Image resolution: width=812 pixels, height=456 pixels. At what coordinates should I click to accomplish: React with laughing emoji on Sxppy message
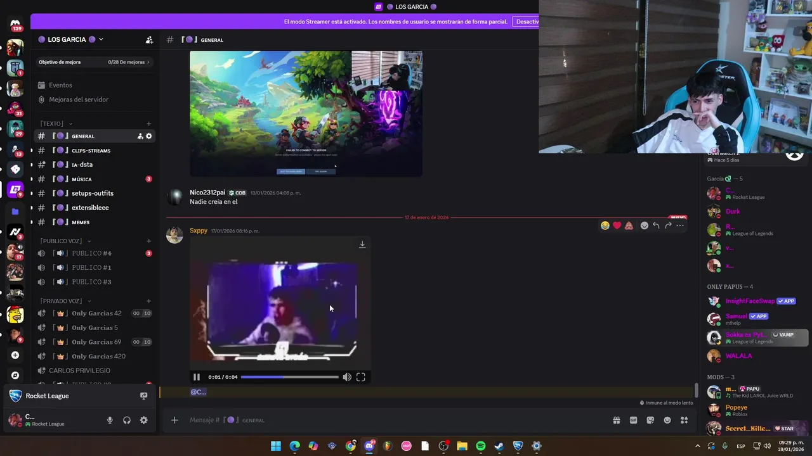click(x=605, y=225)
